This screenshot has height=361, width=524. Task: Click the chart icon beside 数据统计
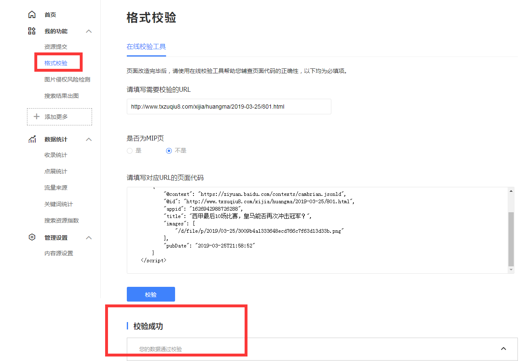[31, 139]
